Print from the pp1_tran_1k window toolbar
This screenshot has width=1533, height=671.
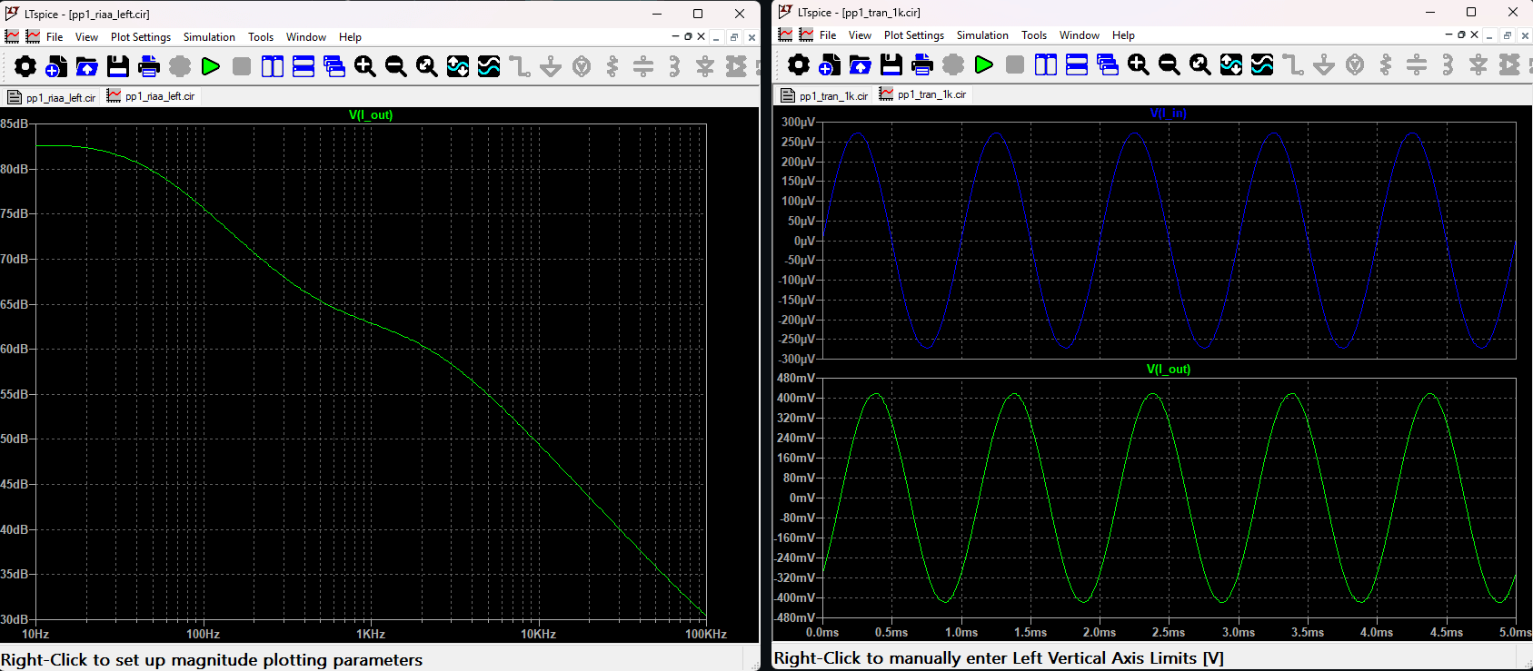pyautogui.click(x=922, y=64)
